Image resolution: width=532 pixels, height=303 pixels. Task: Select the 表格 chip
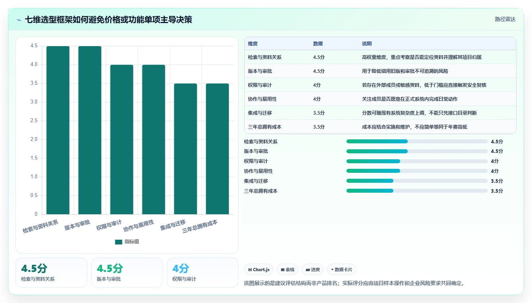coord(288,270)
